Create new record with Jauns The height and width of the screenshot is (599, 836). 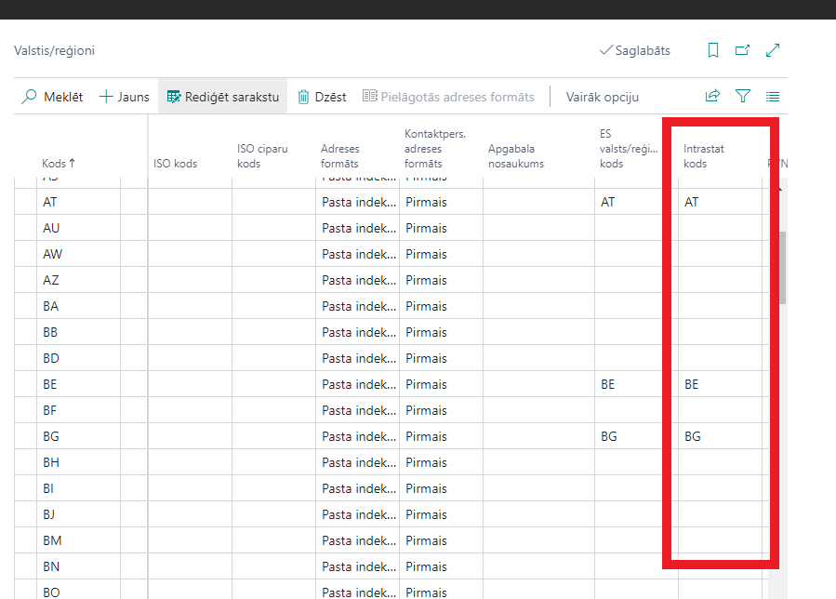[x=125, y=97]
